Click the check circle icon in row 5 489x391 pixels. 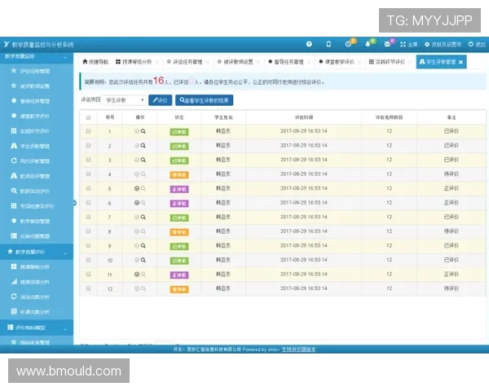[137, 188]
